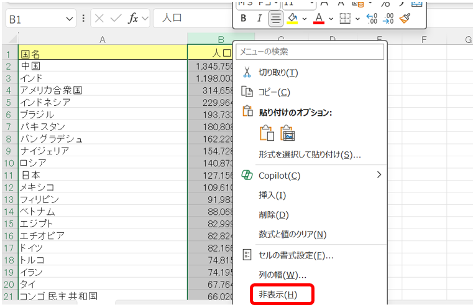Screen dimensions: 473x307
Task: Click the borders icon in mini toolbar
Action: pyautogui.click(x=345, y=19)
